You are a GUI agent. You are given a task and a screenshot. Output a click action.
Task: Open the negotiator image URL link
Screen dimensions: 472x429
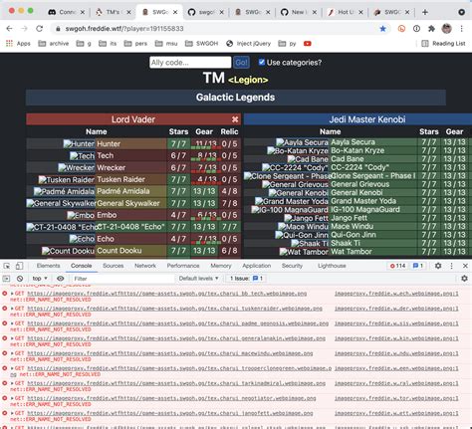point(171,398)
